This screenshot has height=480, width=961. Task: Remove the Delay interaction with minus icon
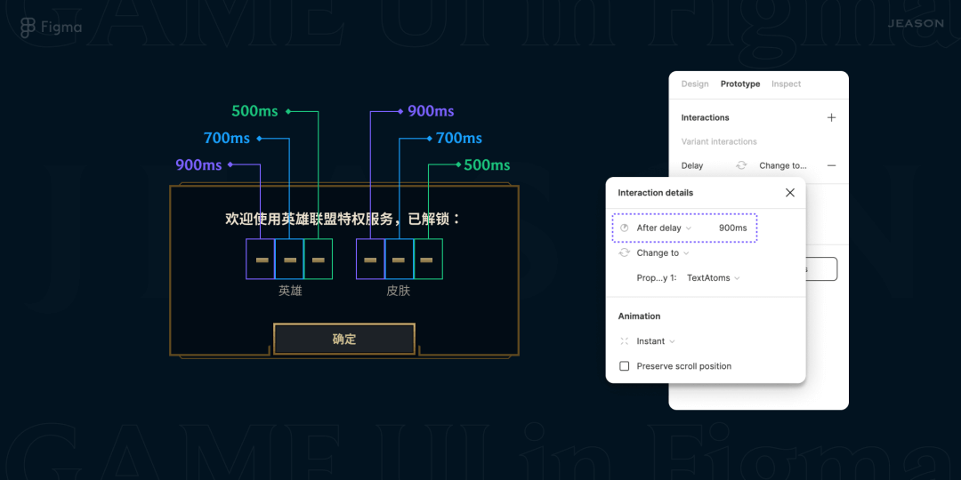(x=831, y=165)
